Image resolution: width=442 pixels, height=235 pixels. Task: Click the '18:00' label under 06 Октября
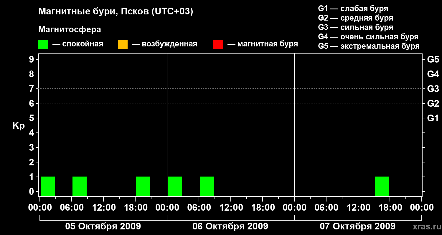tap(263, 208)
